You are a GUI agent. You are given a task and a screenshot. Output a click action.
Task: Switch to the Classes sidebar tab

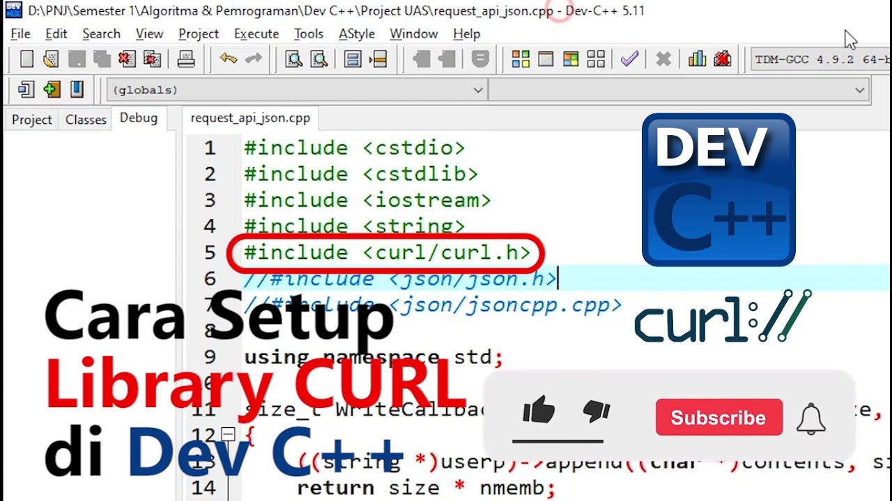pyautogui.click(x=86, y=120)
